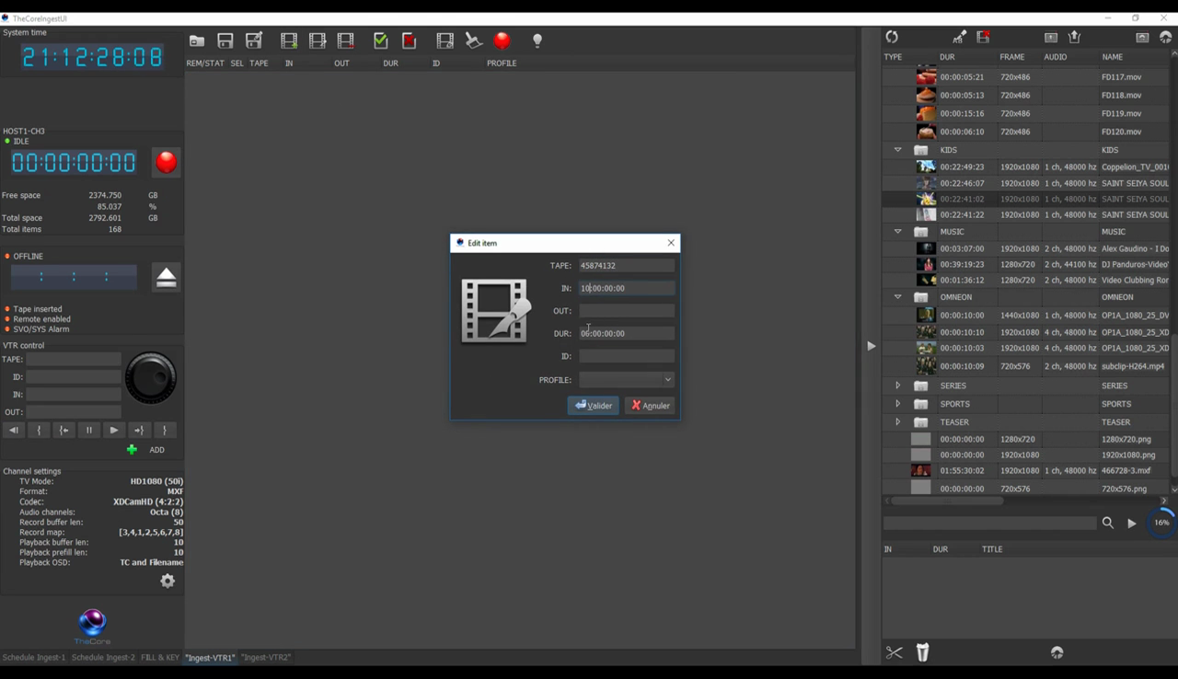Viewport: 1178px width, 679px height.
Task: Click the VTR rewind-step button
Action: click(x=14, y=430)
